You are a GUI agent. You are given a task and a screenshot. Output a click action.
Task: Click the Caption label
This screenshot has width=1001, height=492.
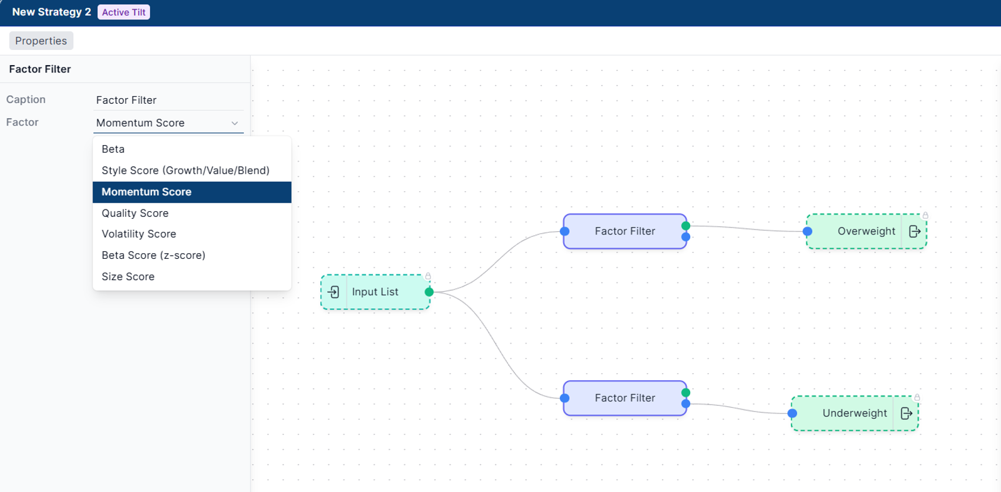(x=26, y=99)
